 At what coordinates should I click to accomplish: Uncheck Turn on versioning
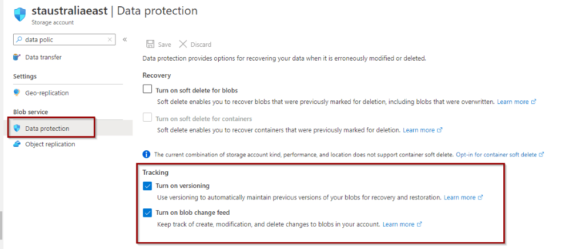pos(147,186)
